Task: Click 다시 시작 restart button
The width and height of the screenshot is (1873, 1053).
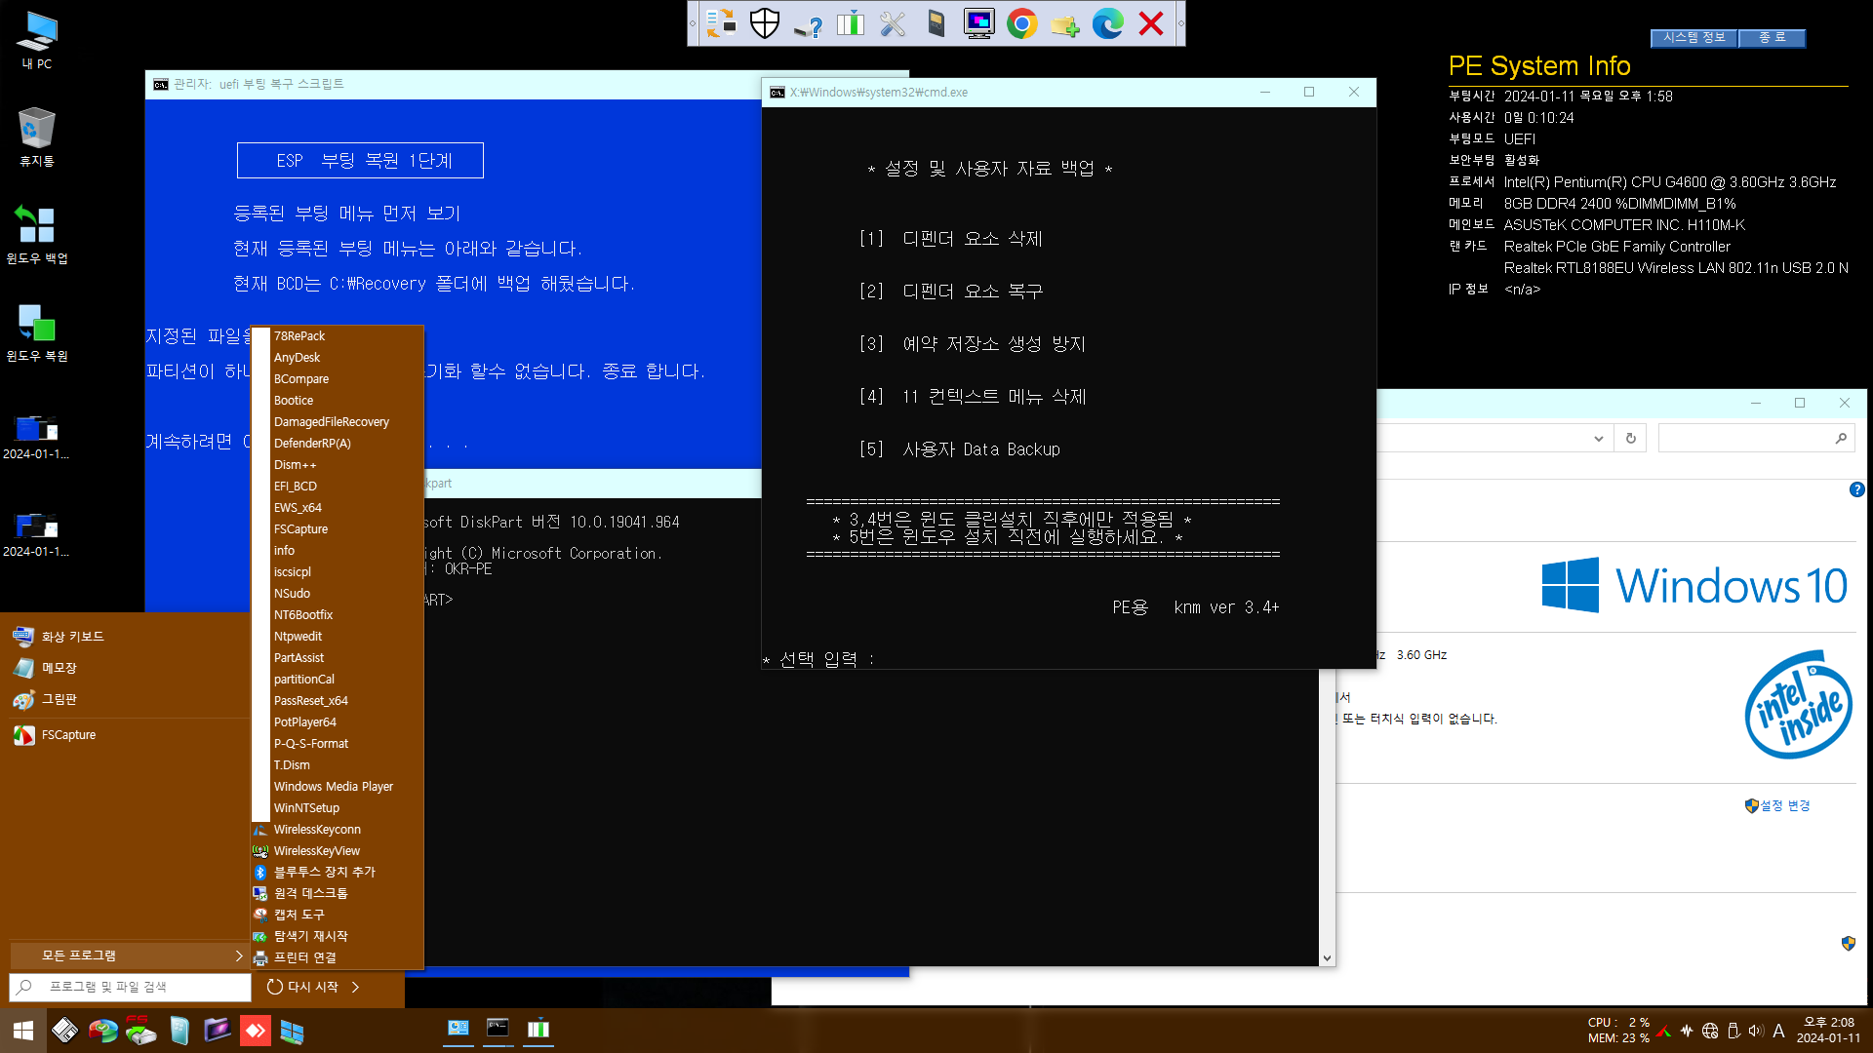Action: 302,987
